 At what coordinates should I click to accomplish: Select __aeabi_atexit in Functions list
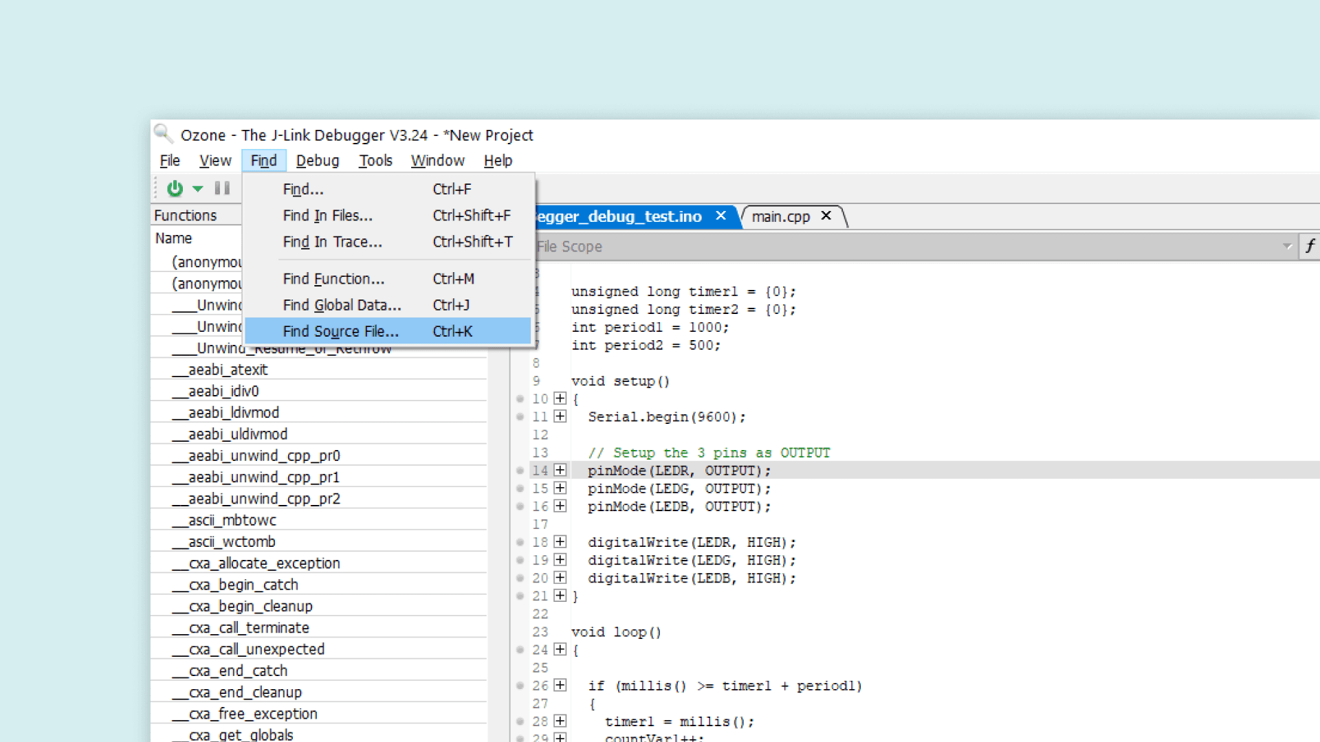tap(228, 370)
